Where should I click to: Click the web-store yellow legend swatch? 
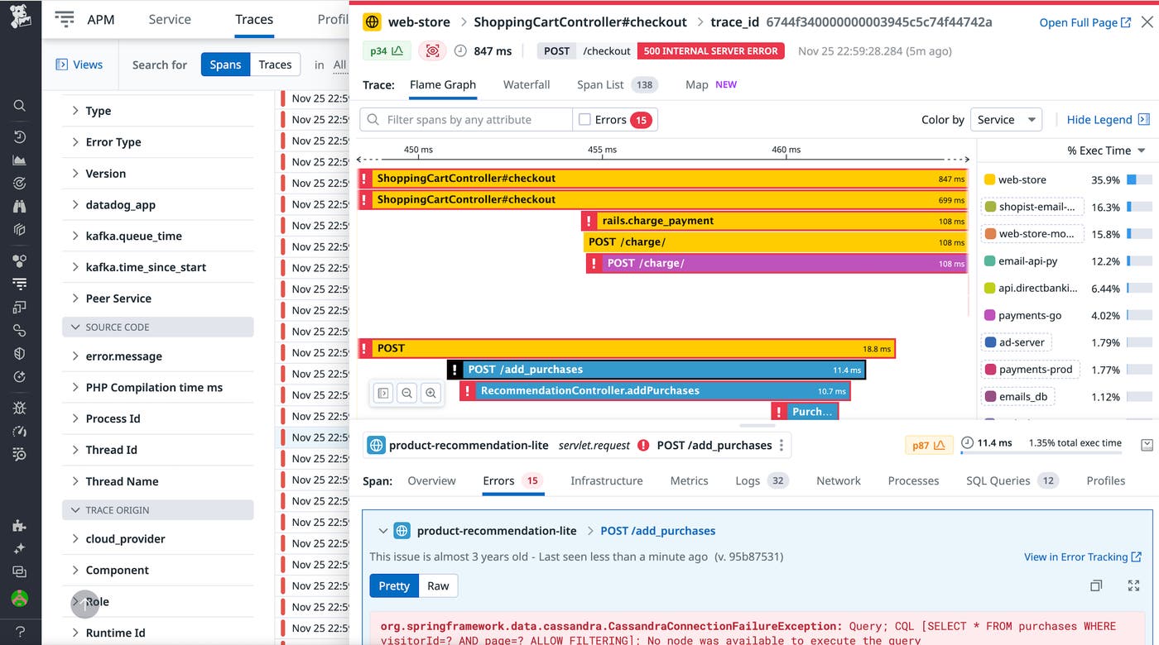coord(989,179)
